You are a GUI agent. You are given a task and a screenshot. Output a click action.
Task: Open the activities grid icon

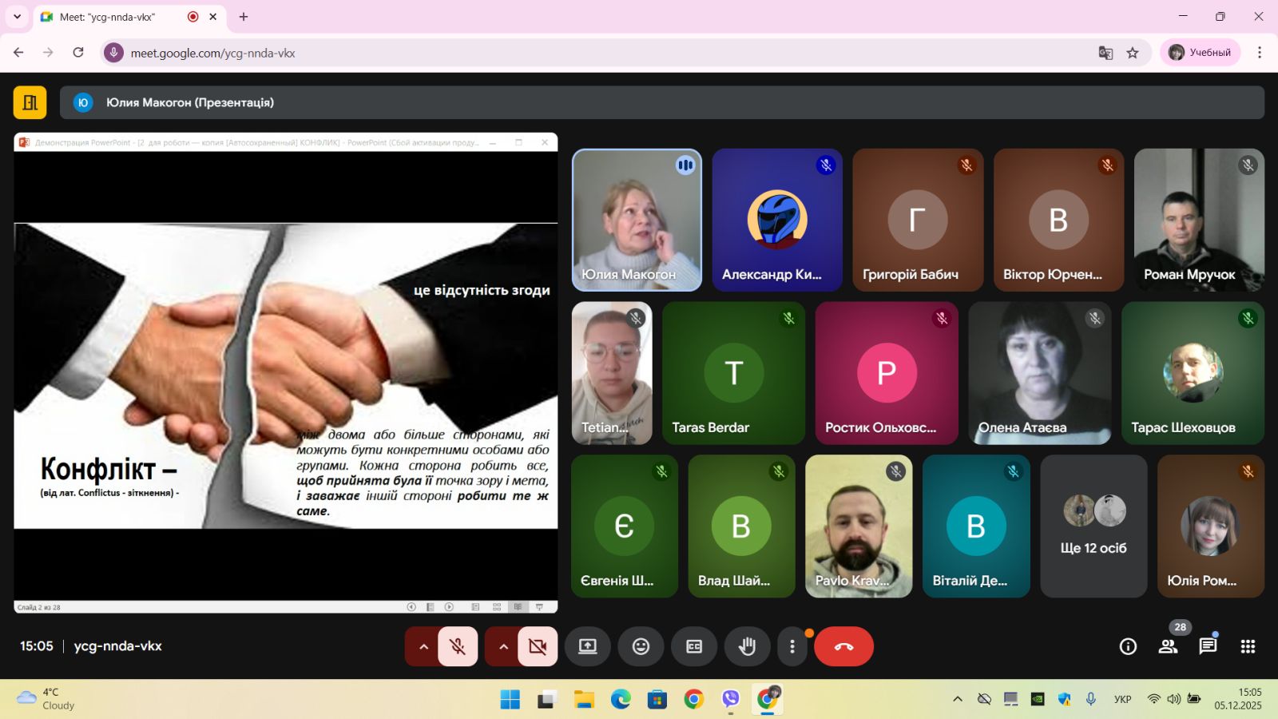[x=1248, y=646]
